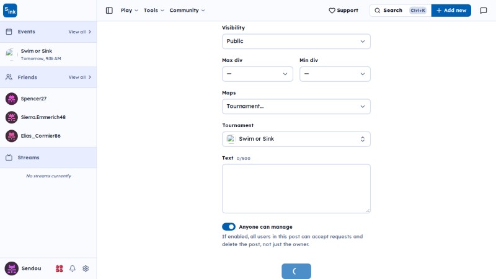Open settings gear icon

pos(86,268)
